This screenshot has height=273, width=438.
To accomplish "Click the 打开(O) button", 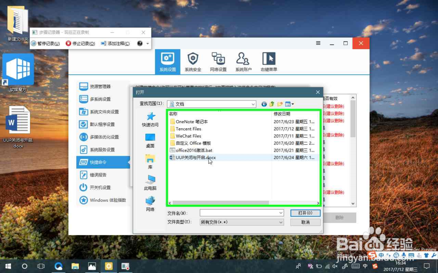I will (x=305, y=213).
